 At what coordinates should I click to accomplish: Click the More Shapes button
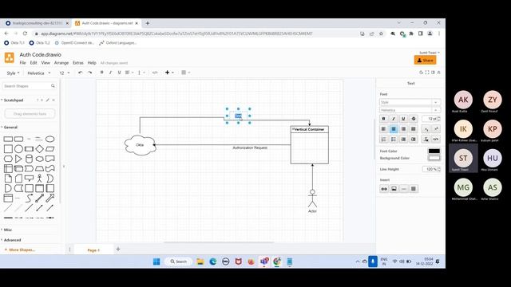(x=19, y=250)
